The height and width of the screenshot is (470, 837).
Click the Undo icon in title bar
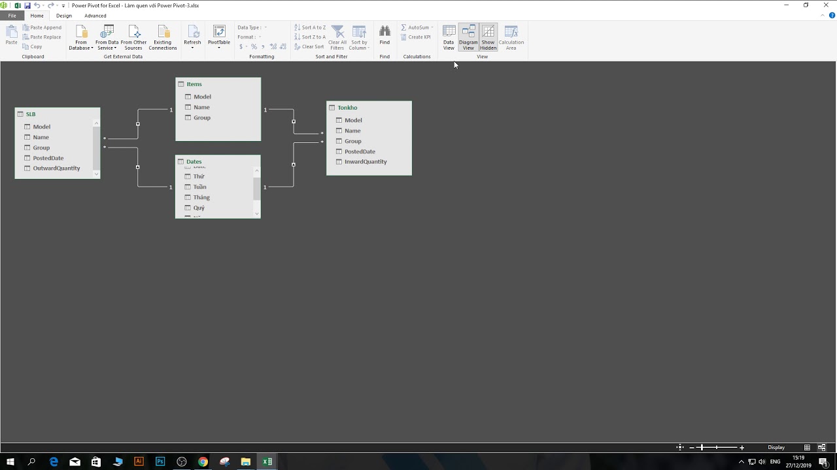point(37,5)
